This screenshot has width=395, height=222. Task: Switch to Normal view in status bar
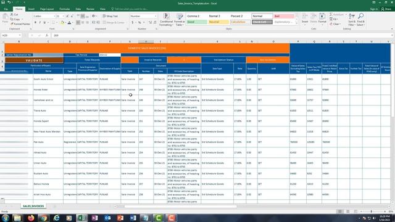coord(340,212)
